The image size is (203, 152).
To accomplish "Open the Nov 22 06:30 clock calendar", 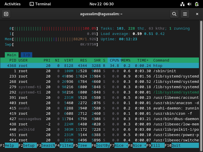I will tap(101, 4).
